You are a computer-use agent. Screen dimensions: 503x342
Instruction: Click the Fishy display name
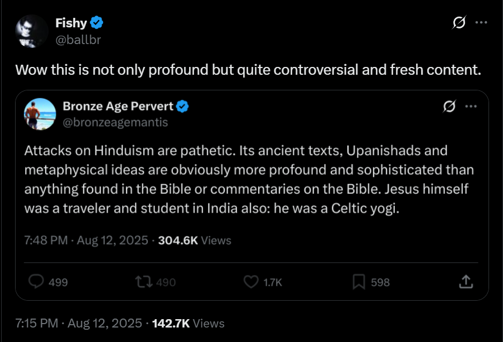pos(71,23)
